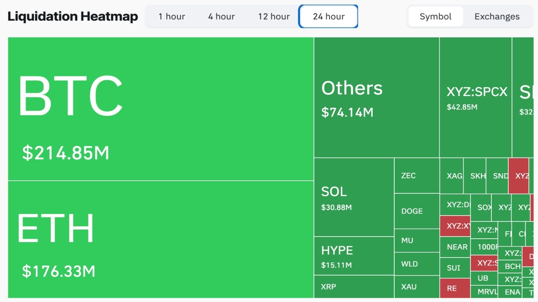Click the BCH heatmap tile
The image size is (538, 302).
[x=510, y=266]
